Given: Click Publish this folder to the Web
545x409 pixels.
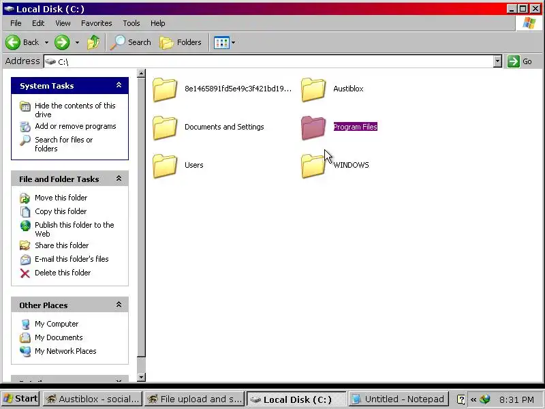Looking at the screenshot, I should (x=74, y=229).
